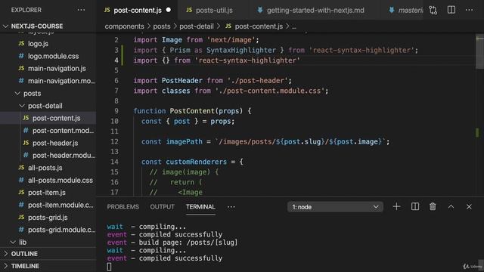Open the OUTPUT panel tab

point(163,207)
